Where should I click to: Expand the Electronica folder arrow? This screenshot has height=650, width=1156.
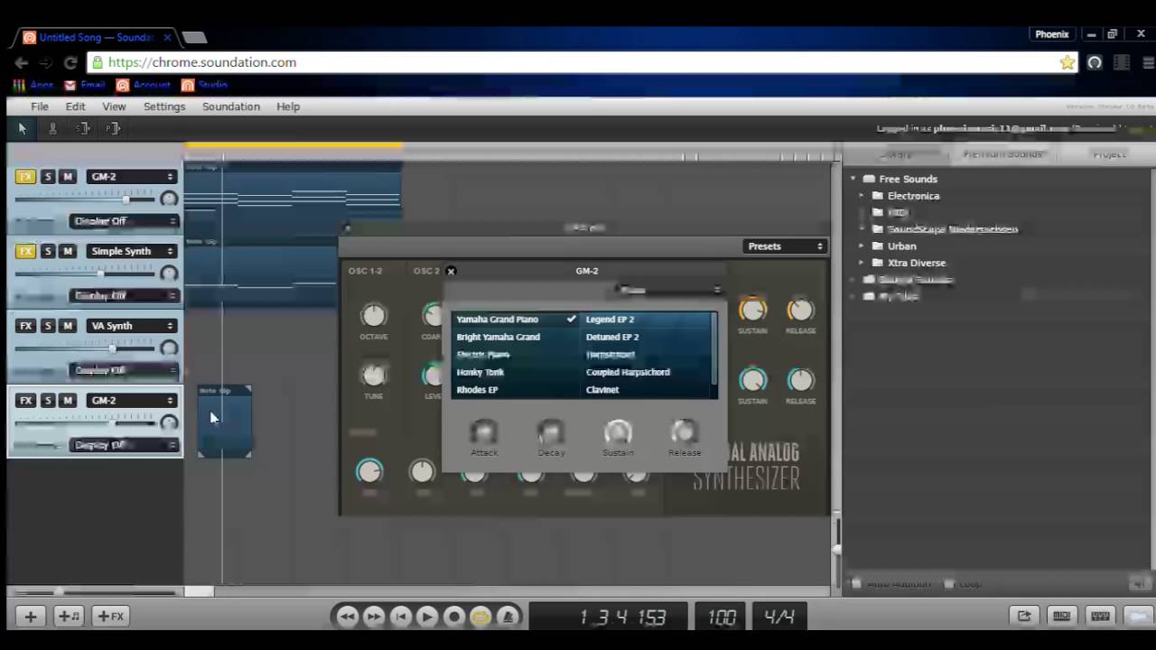862,196
